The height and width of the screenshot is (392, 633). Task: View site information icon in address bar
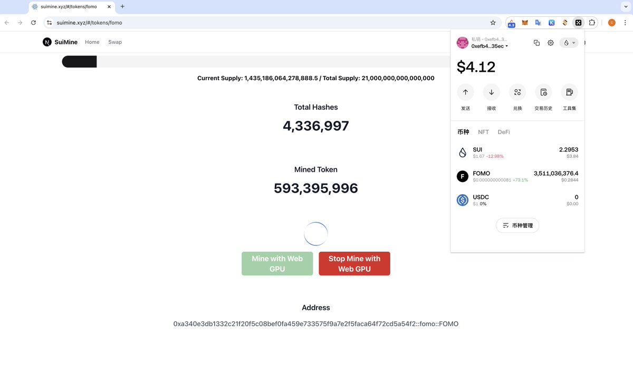pos(50,23)
